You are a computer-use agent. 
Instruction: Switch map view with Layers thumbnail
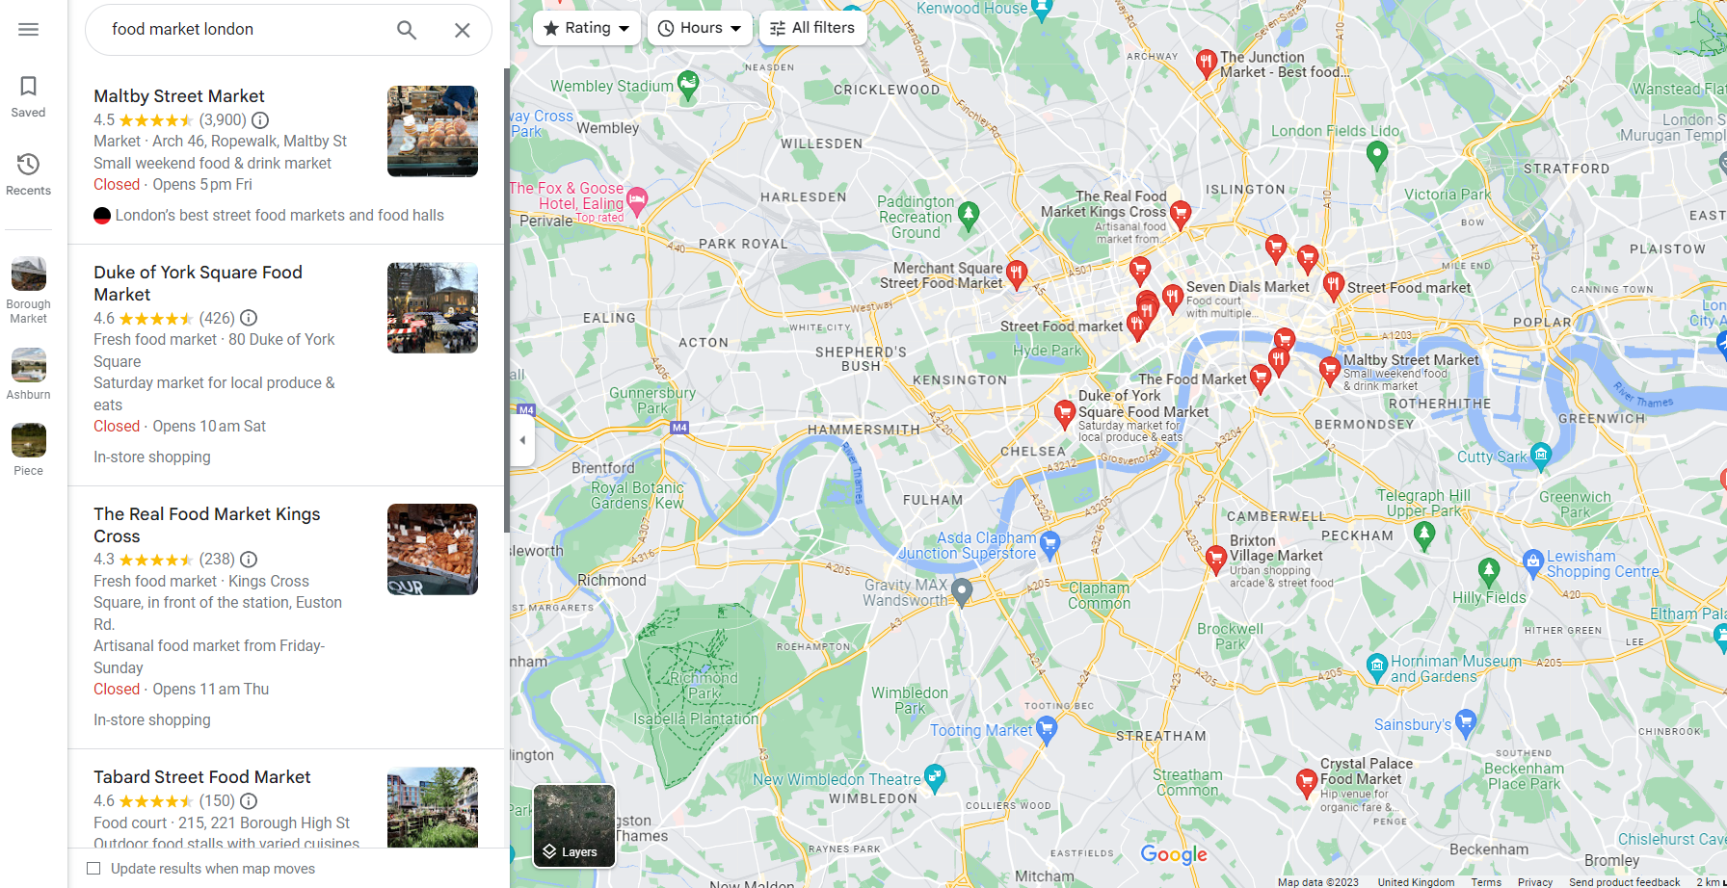[574, 825]
